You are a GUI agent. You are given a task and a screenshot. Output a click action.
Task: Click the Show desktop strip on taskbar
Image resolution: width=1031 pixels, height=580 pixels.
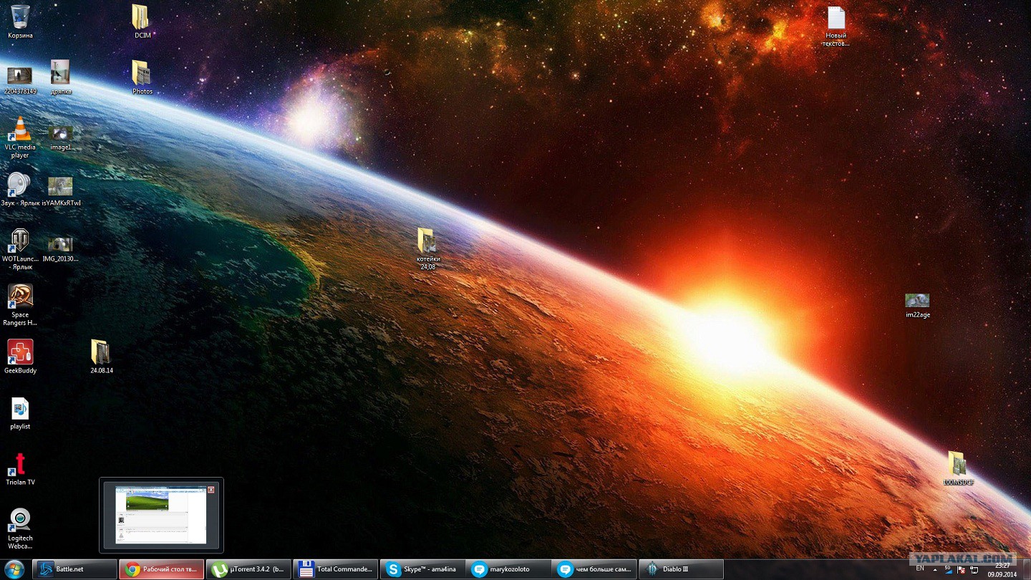pos(1026,570)
